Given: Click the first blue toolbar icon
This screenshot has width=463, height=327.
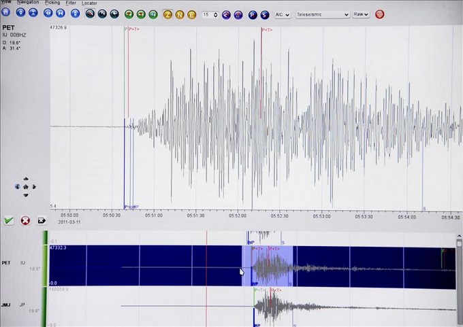Looking at the screenshot, I should [5, 13].
